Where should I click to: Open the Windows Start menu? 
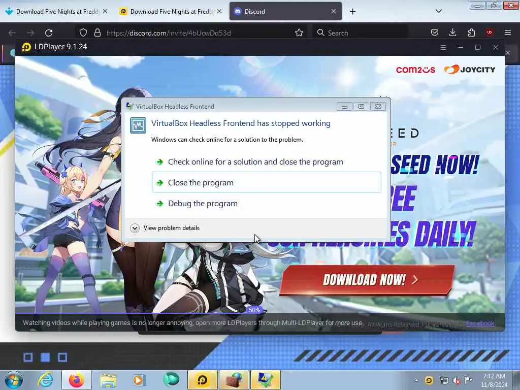[14, 380]
